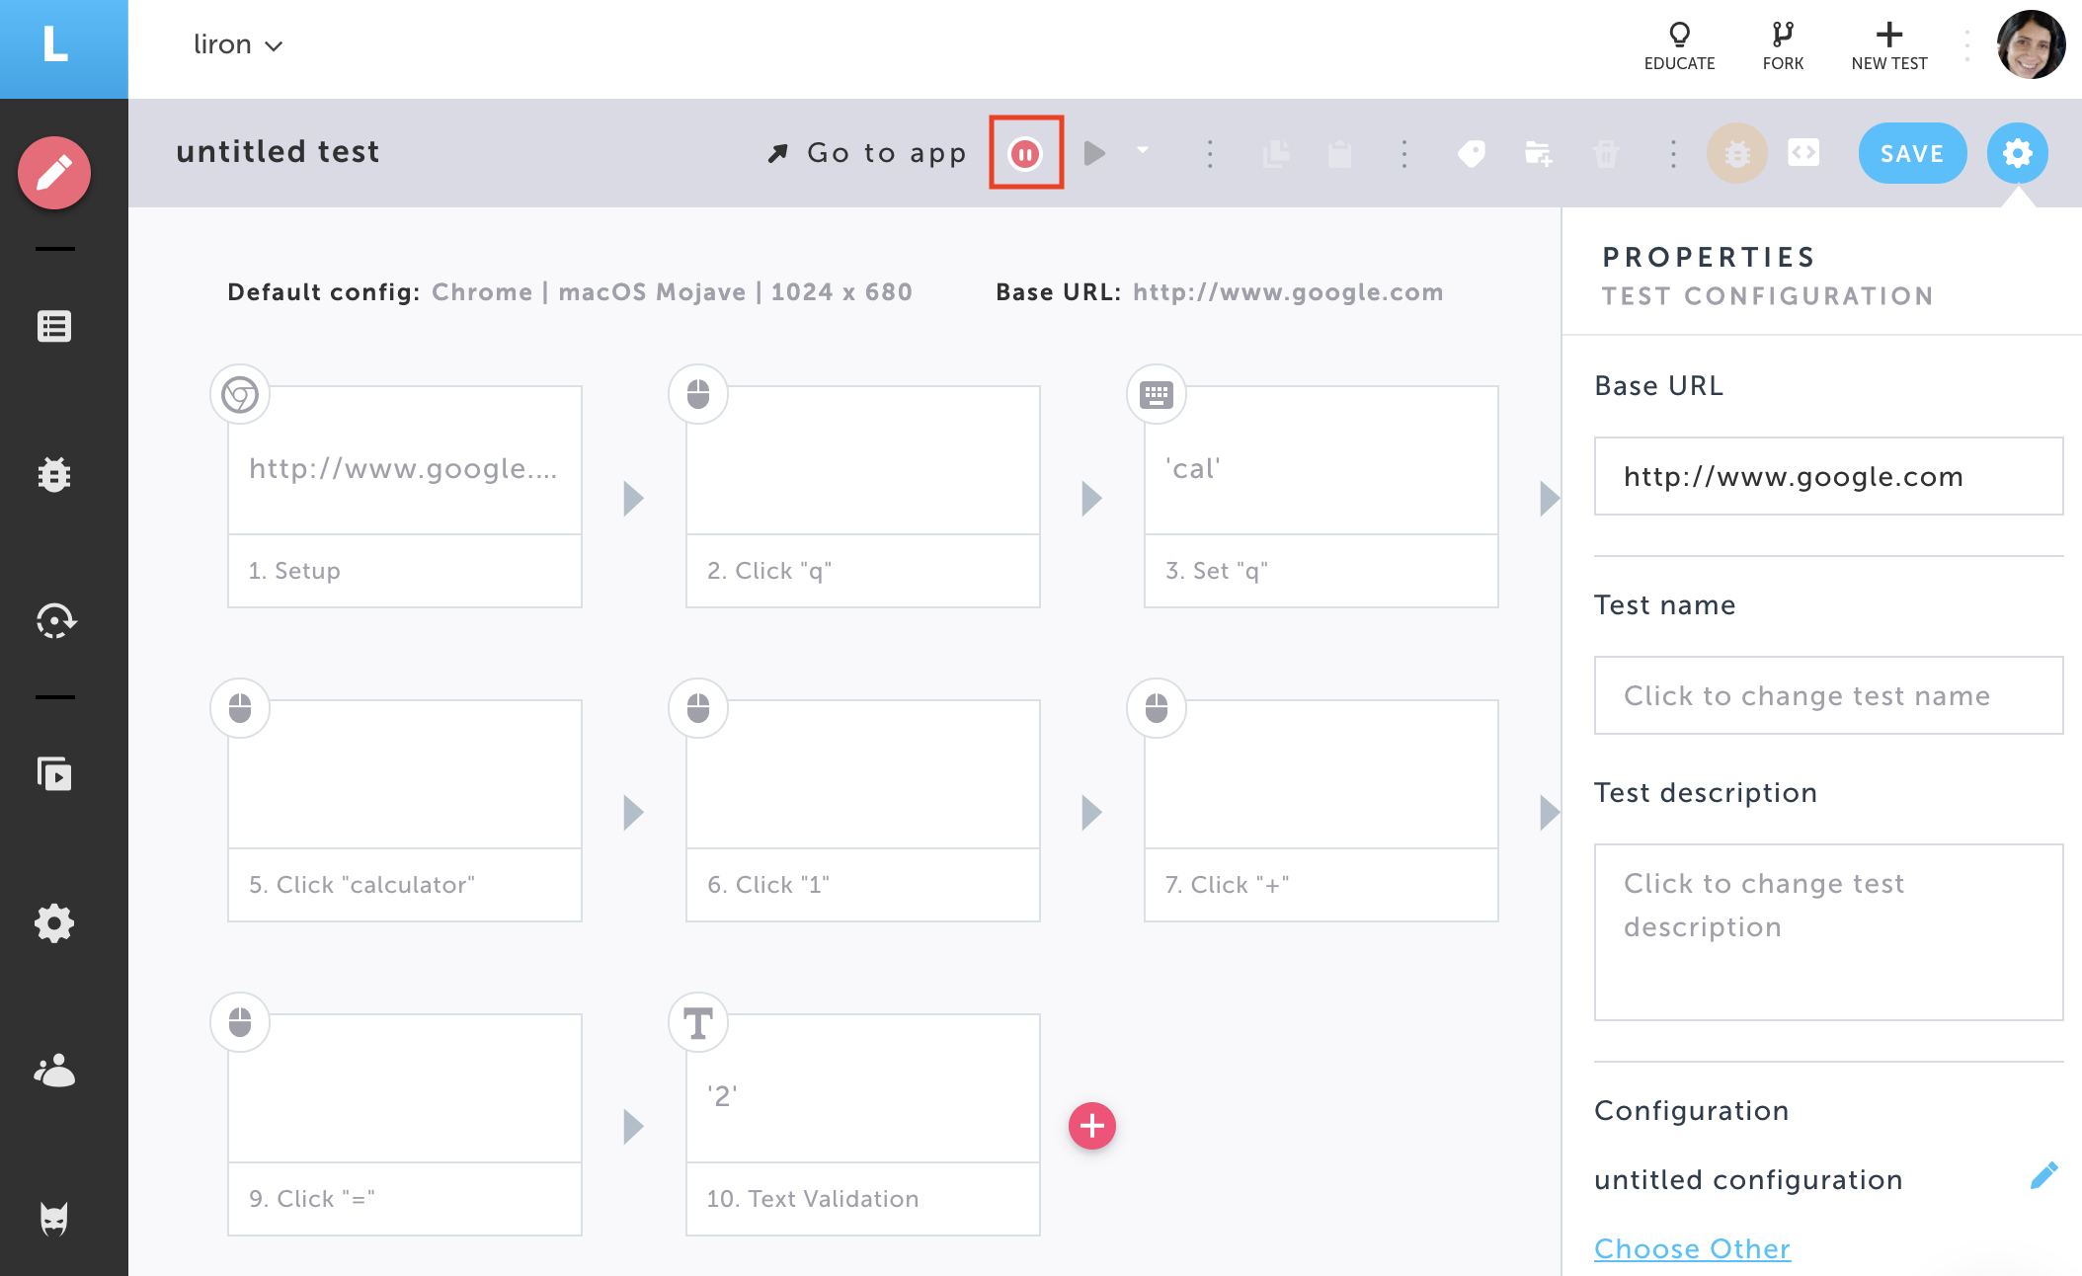This screenshot has height=1276, width=2082.
Task: Click the bug report icon in toolbar
Action: click(x=1736, y=153)
